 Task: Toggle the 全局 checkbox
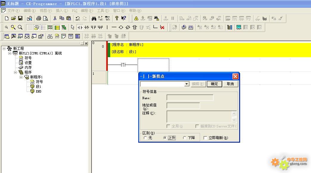(168, 126)
